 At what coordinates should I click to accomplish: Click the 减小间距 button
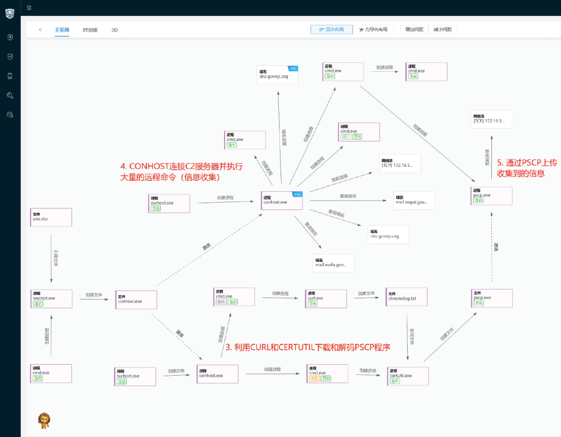(x=442, y=29)
